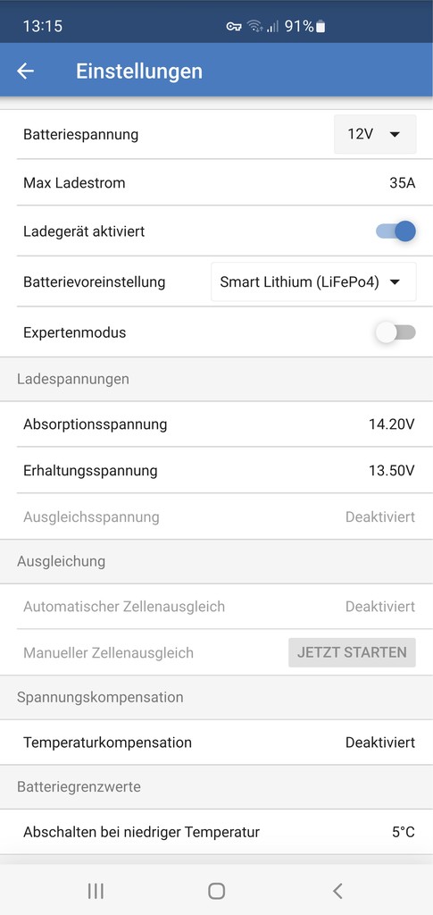Tap the Wi-Fi signal status icon
This screenshot has width=433, height=915.
pyautogui.click(x=254, y=26)
